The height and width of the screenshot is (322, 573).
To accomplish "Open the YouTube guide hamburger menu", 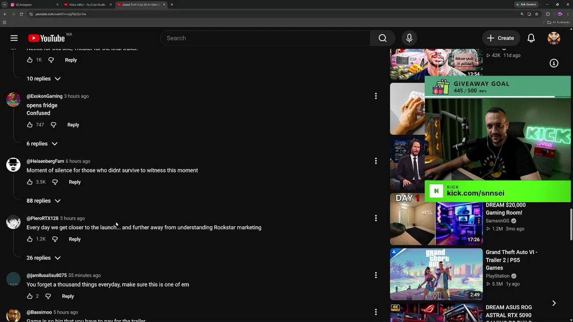I will click(14, 38).
